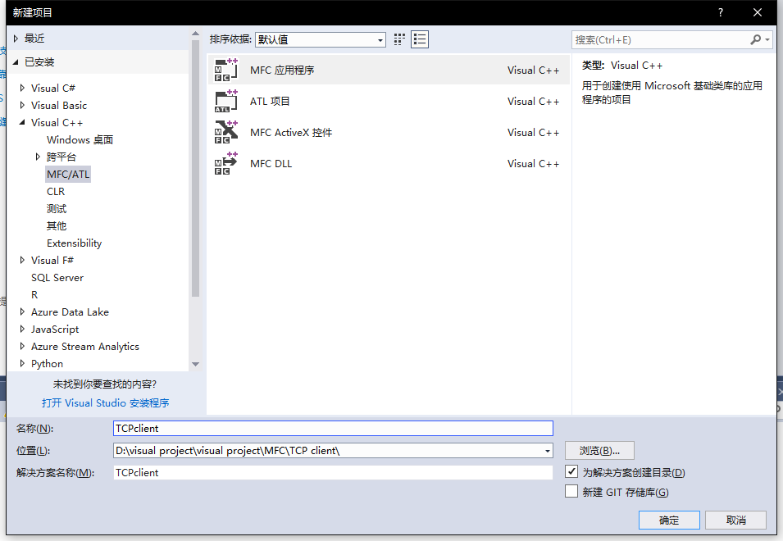Select the Extensibility category

74,243
